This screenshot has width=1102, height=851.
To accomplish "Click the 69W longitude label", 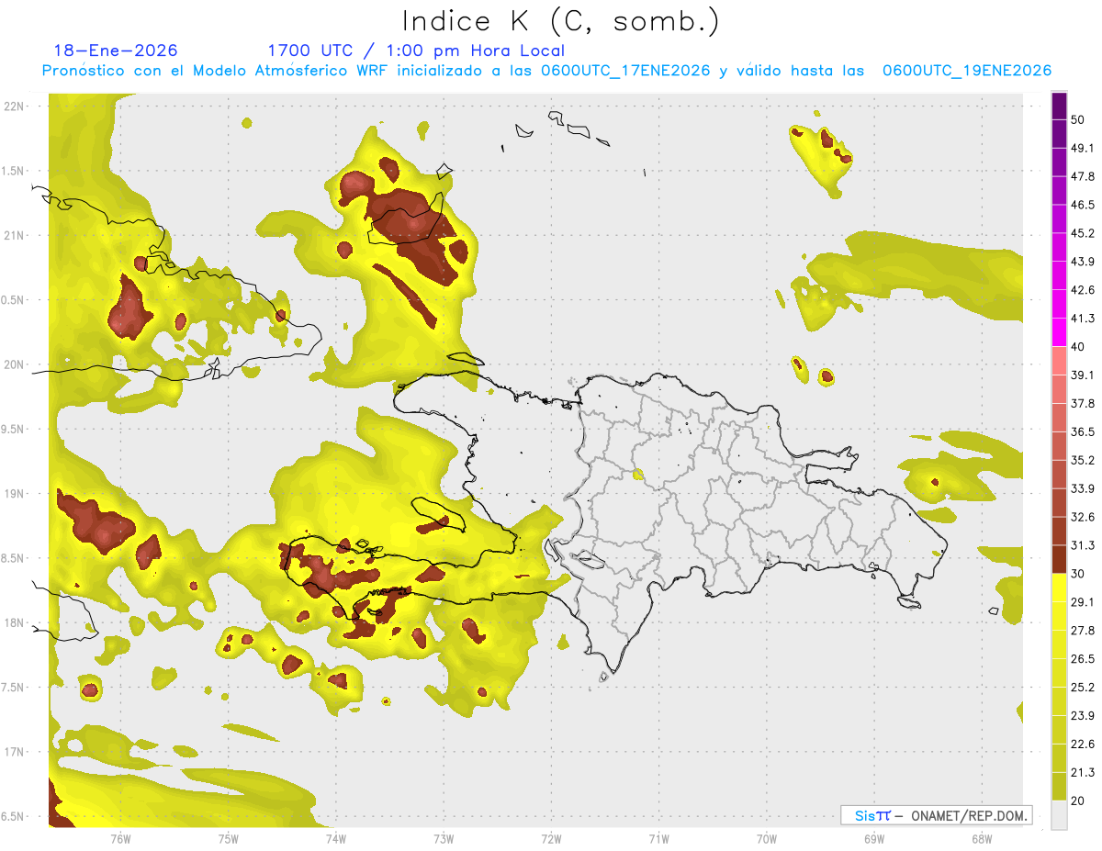I will [x=874, y=838].
